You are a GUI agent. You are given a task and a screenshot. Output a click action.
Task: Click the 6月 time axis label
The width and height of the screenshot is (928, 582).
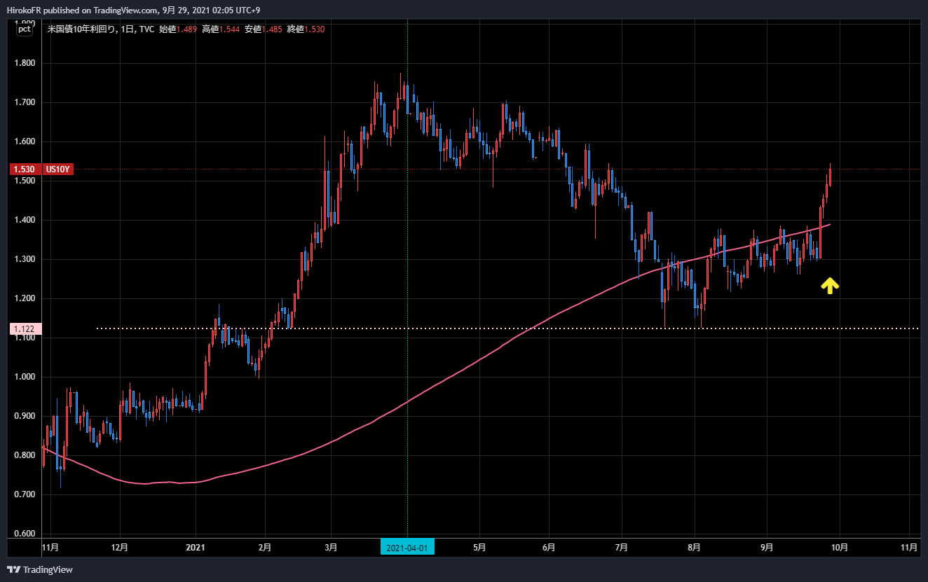pyautogui.click(x=549, y=547)
